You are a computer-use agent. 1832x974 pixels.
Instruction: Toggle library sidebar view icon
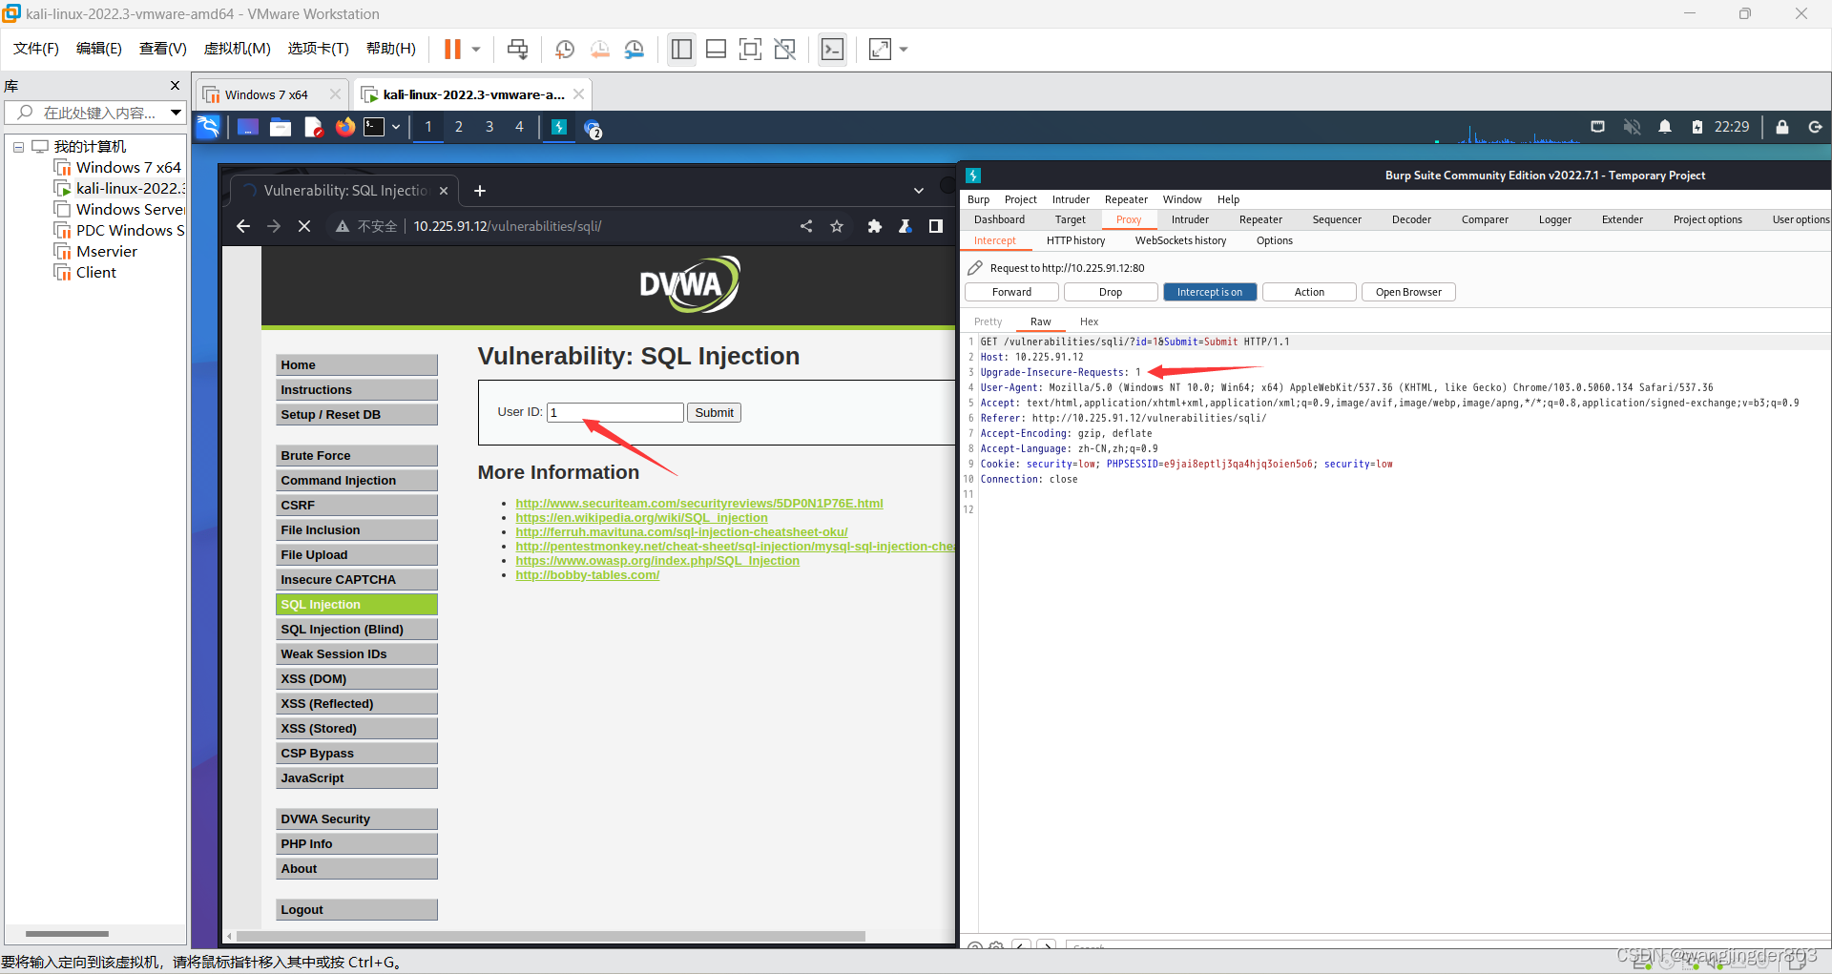click(681, 50)
